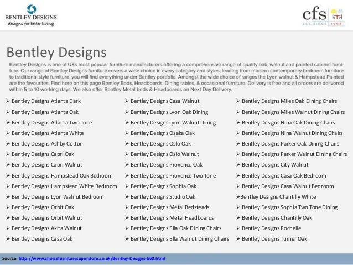Select 'Bentley Designs City Walnut'
The width and height of the screenshot is (353, 265).
(x=275, y=165)
